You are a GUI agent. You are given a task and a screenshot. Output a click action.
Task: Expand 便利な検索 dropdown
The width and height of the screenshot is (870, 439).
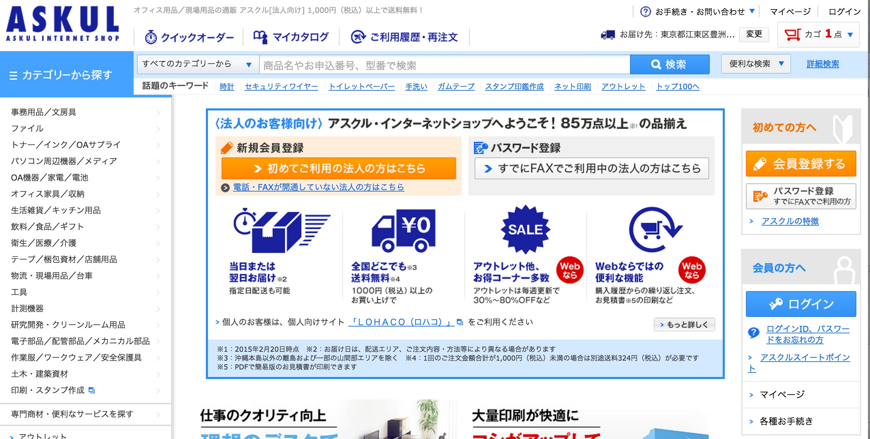coord(756,64)
